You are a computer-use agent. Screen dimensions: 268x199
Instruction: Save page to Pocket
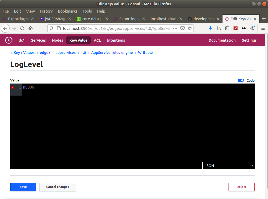click(183, 28)
